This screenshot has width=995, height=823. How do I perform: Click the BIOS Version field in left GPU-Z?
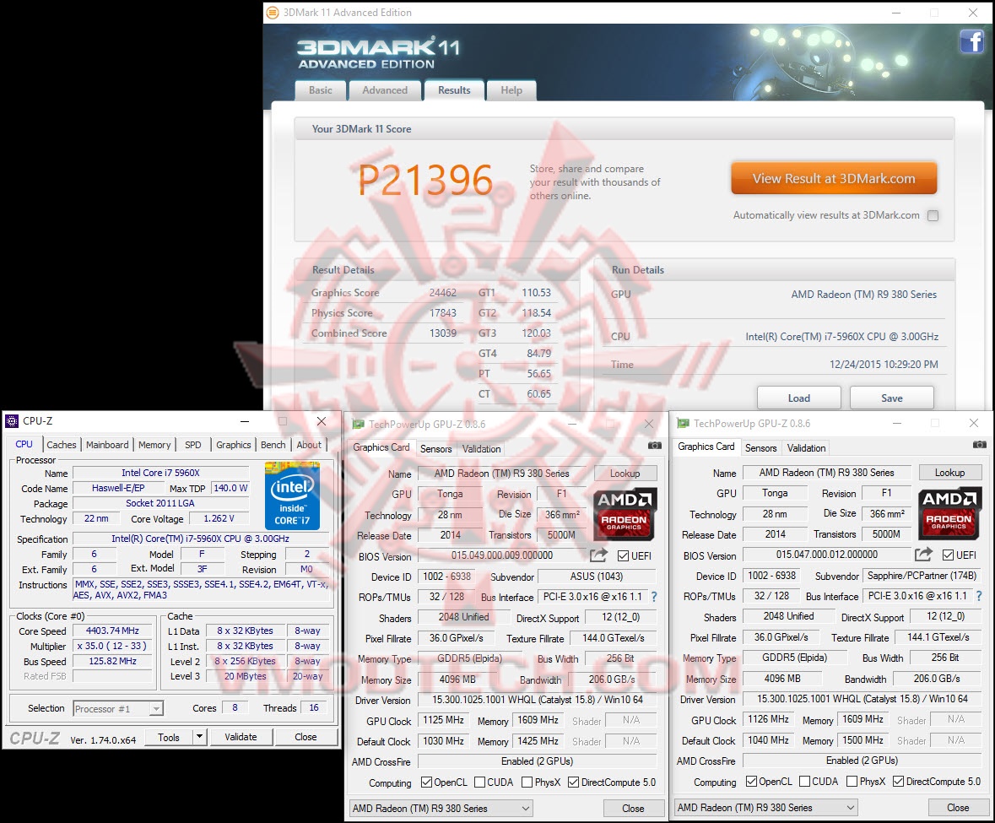click(x=502, y=556)
